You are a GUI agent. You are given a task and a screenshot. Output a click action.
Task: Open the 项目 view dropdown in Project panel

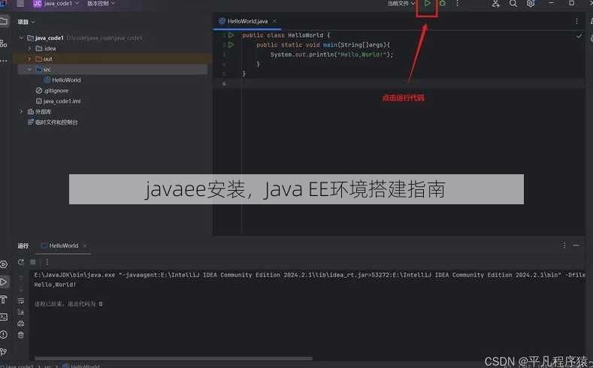(x=26, y=22)
